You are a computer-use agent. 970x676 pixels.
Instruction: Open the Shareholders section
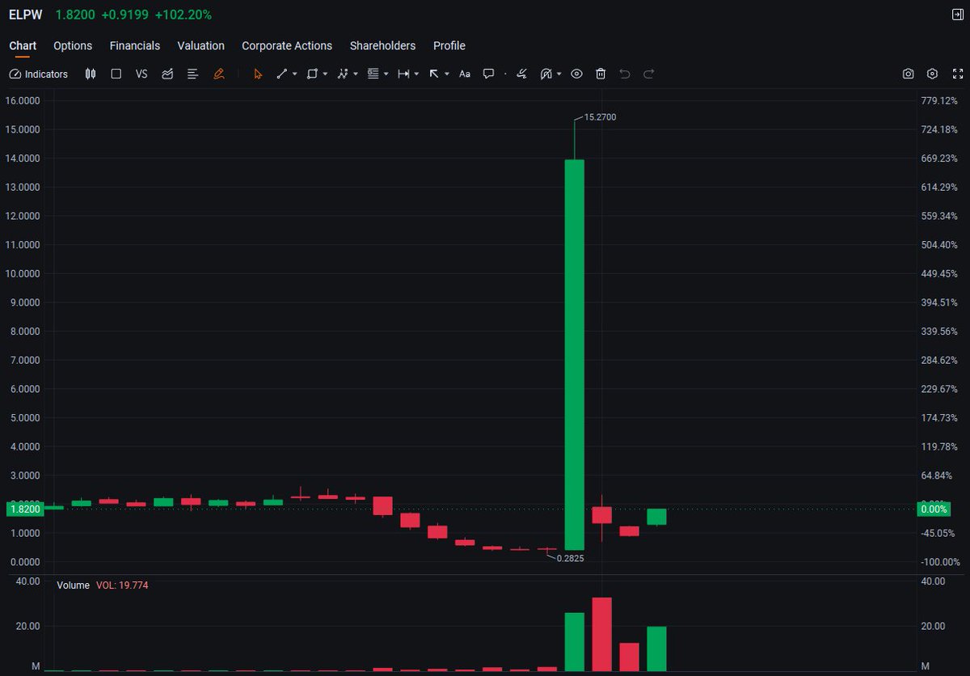[382, 46]
